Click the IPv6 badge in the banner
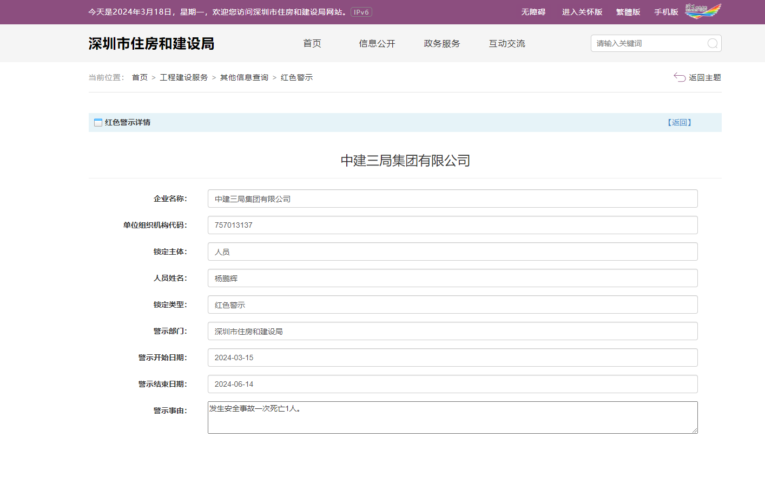 pos(360,11)
